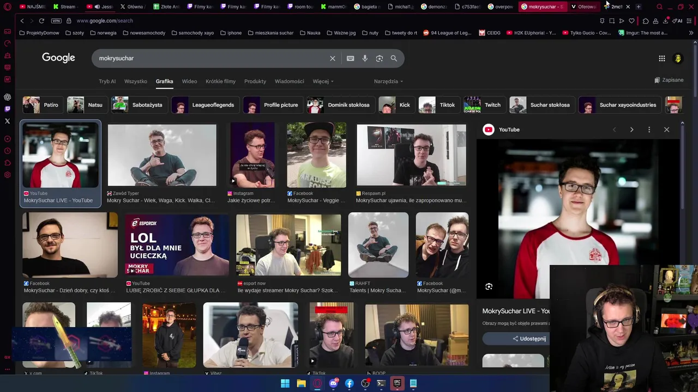The height and width of the screenshot is (392, 698).
Task: Open Easy Setup sliders icon
Action: click(x=690, y=21)
